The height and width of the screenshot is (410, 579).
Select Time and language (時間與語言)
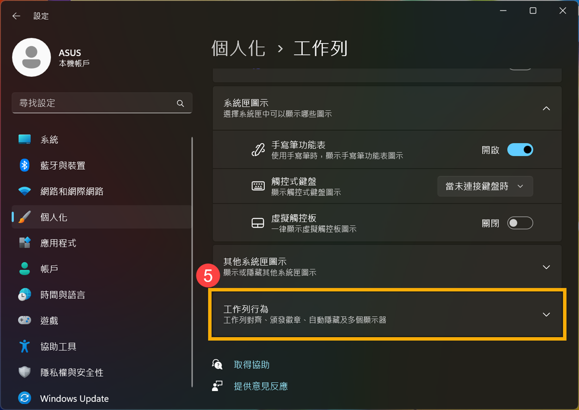[x=63, y=295]
